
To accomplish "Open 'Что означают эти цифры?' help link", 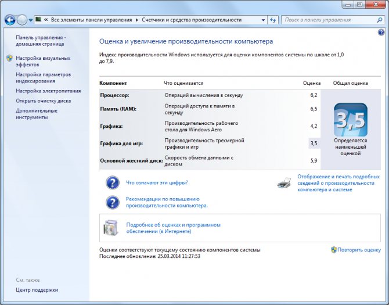I will (x=157, y=182).
